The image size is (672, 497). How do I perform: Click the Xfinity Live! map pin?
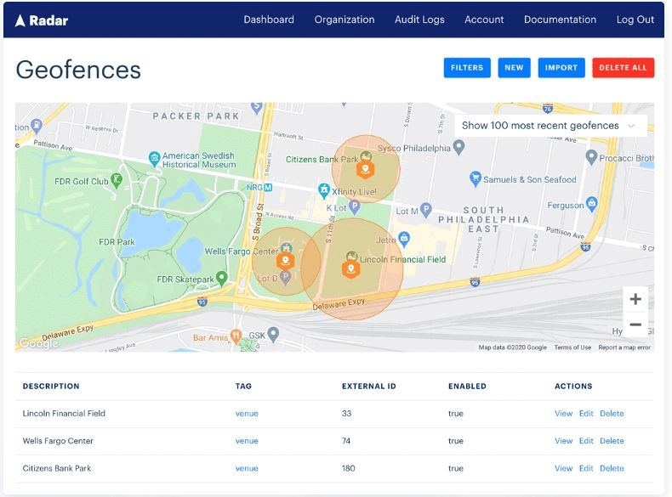pos(324,190)
